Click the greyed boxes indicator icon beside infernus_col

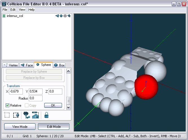click(65, 16)
